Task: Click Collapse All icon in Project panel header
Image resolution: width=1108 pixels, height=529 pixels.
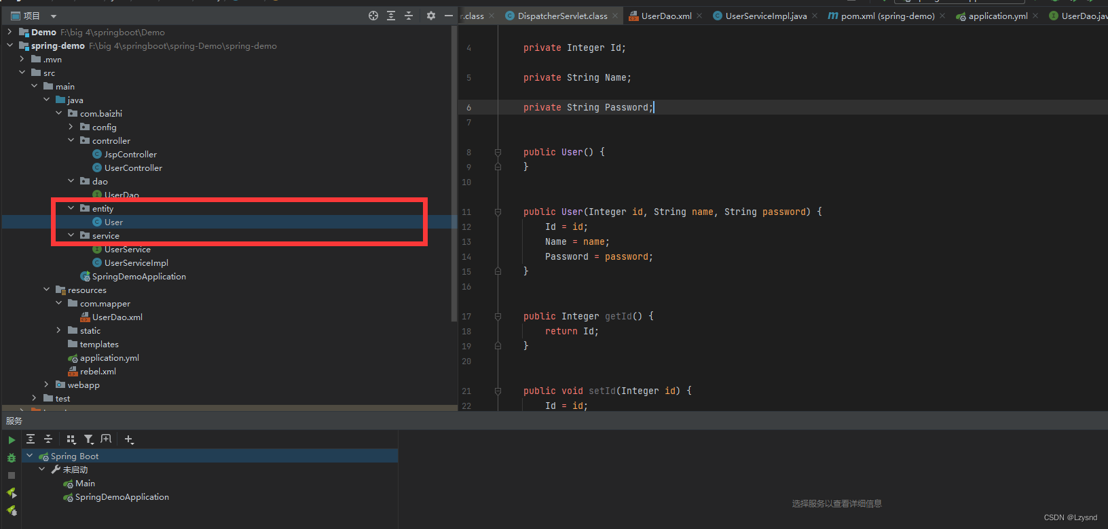Action: click(409, 16)
